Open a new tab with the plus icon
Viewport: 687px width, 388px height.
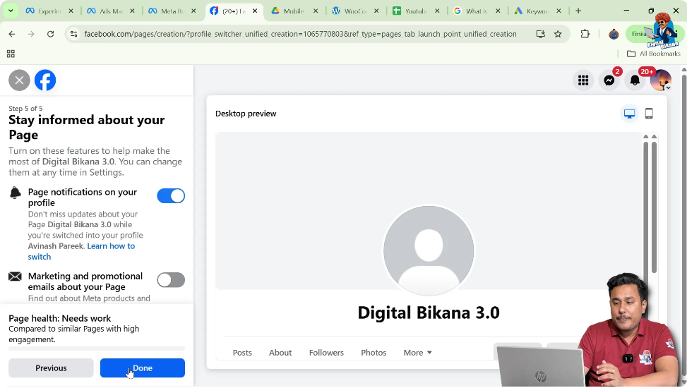point(578,11)
